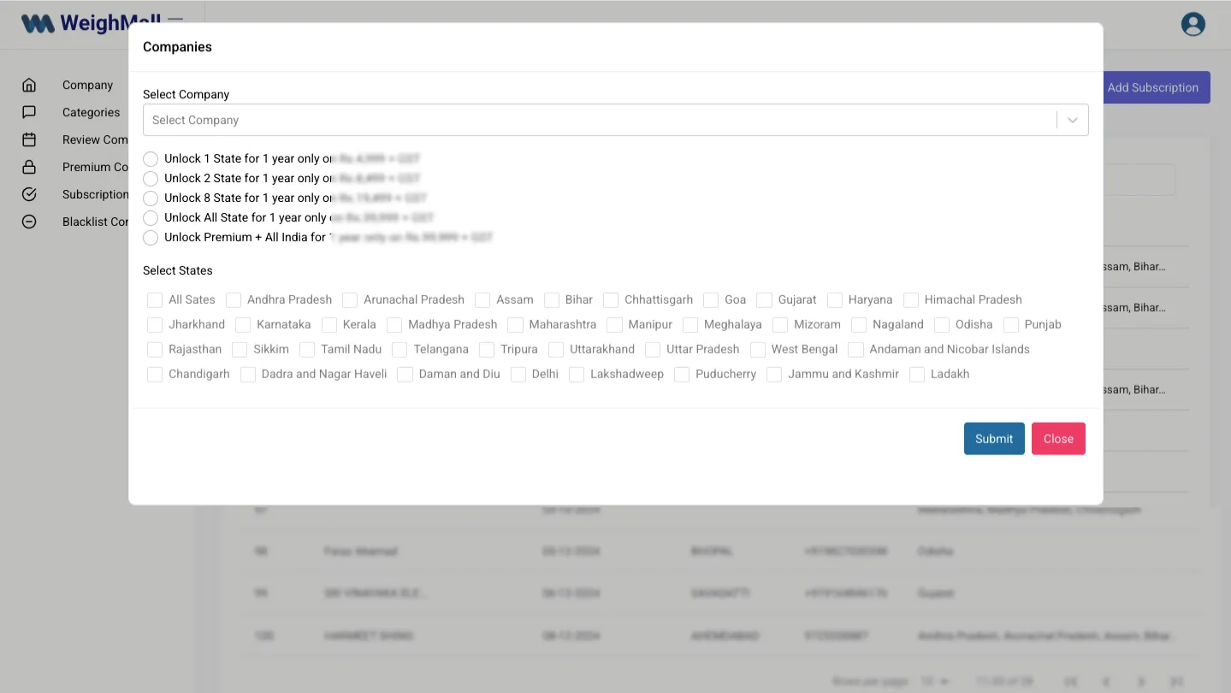Click the minus-circle Blacklist icon
This screenshot has width=1231, height=693.
coord(29,222)
